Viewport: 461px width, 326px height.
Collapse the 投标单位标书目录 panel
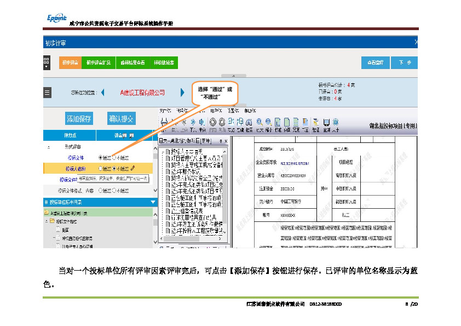pyautogui.click(x=152, y=202)
